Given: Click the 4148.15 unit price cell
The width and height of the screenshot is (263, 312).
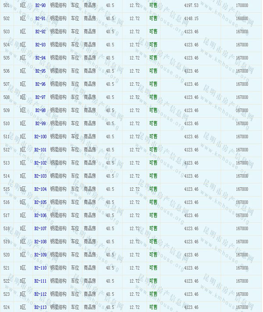Looking at the screenshot, I should click(x=191, y=18).
